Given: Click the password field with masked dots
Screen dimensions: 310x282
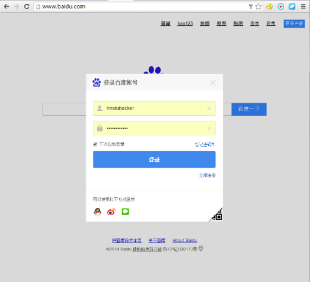Looking at the screenshot, I should point(154,128).
